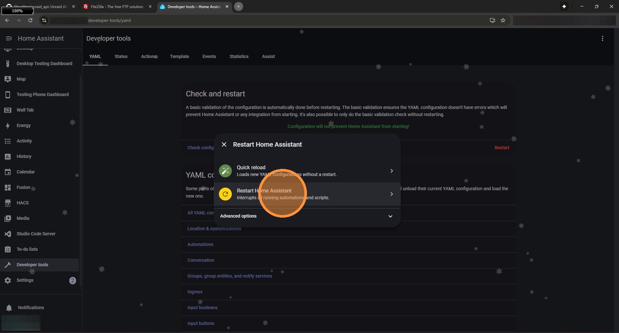Open the Developer tools overflow menu
This screenshot has width=619, height=333.
(x=602, y=38)
